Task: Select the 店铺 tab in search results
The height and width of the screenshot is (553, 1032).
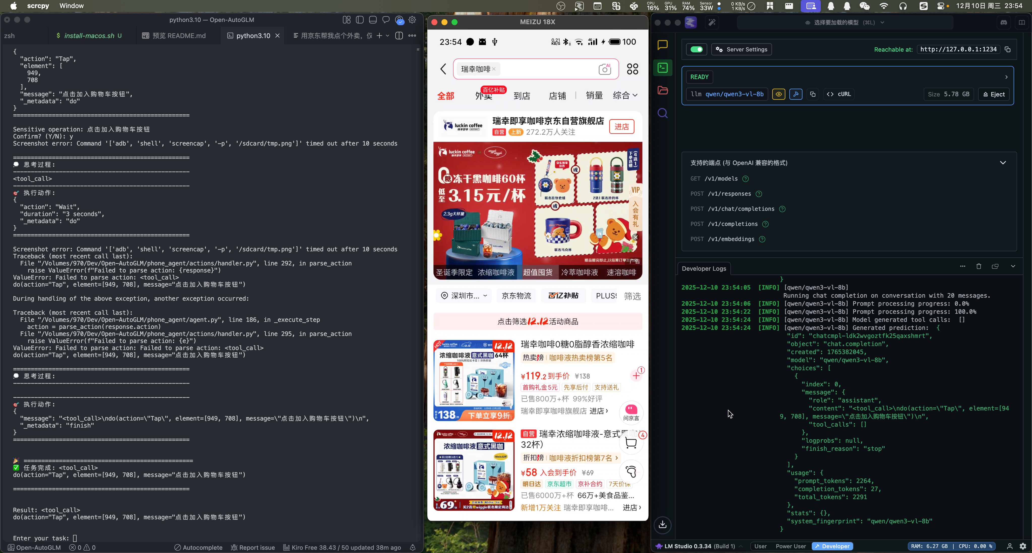Action: coord(557,96)
